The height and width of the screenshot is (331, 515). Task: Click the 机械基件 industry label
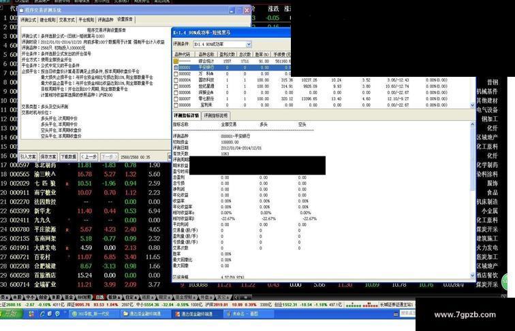487,92
